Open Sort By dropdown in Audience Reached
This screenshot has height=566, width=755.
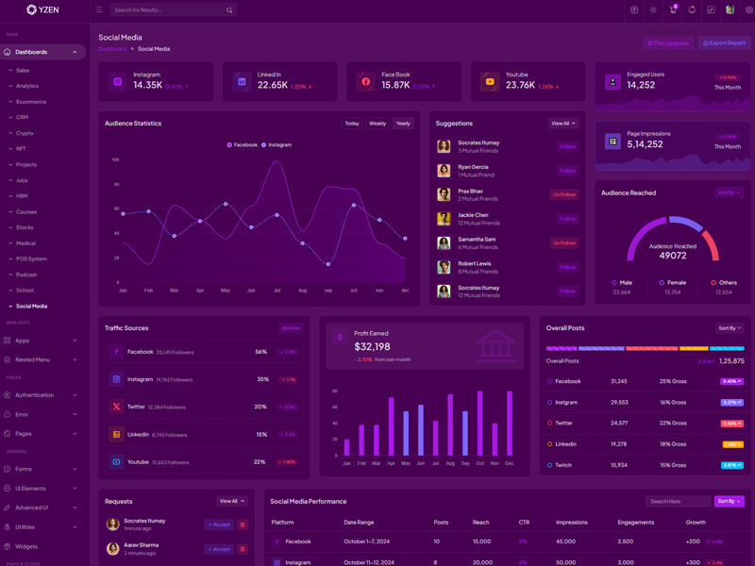[x=729, y=192]
